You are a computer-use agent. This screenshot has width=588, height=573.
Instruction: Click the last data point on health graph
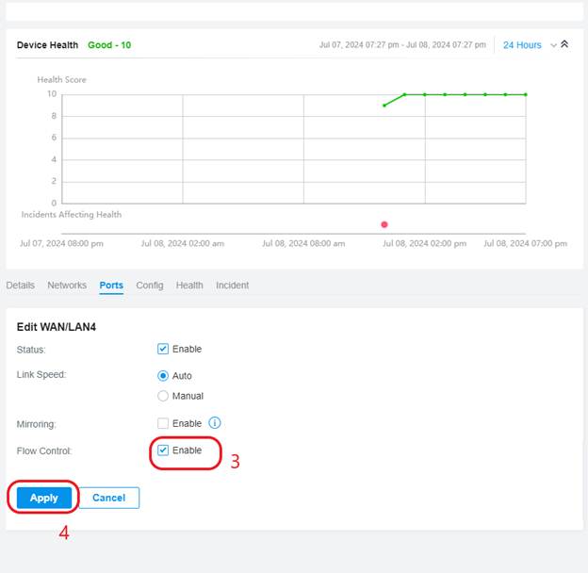[x=526, y=94]
